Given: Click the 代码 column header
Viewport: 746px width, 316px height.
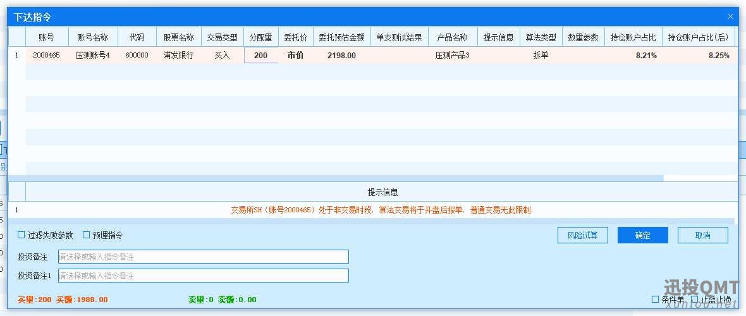Looking at the screenshot, I should 137,37.
